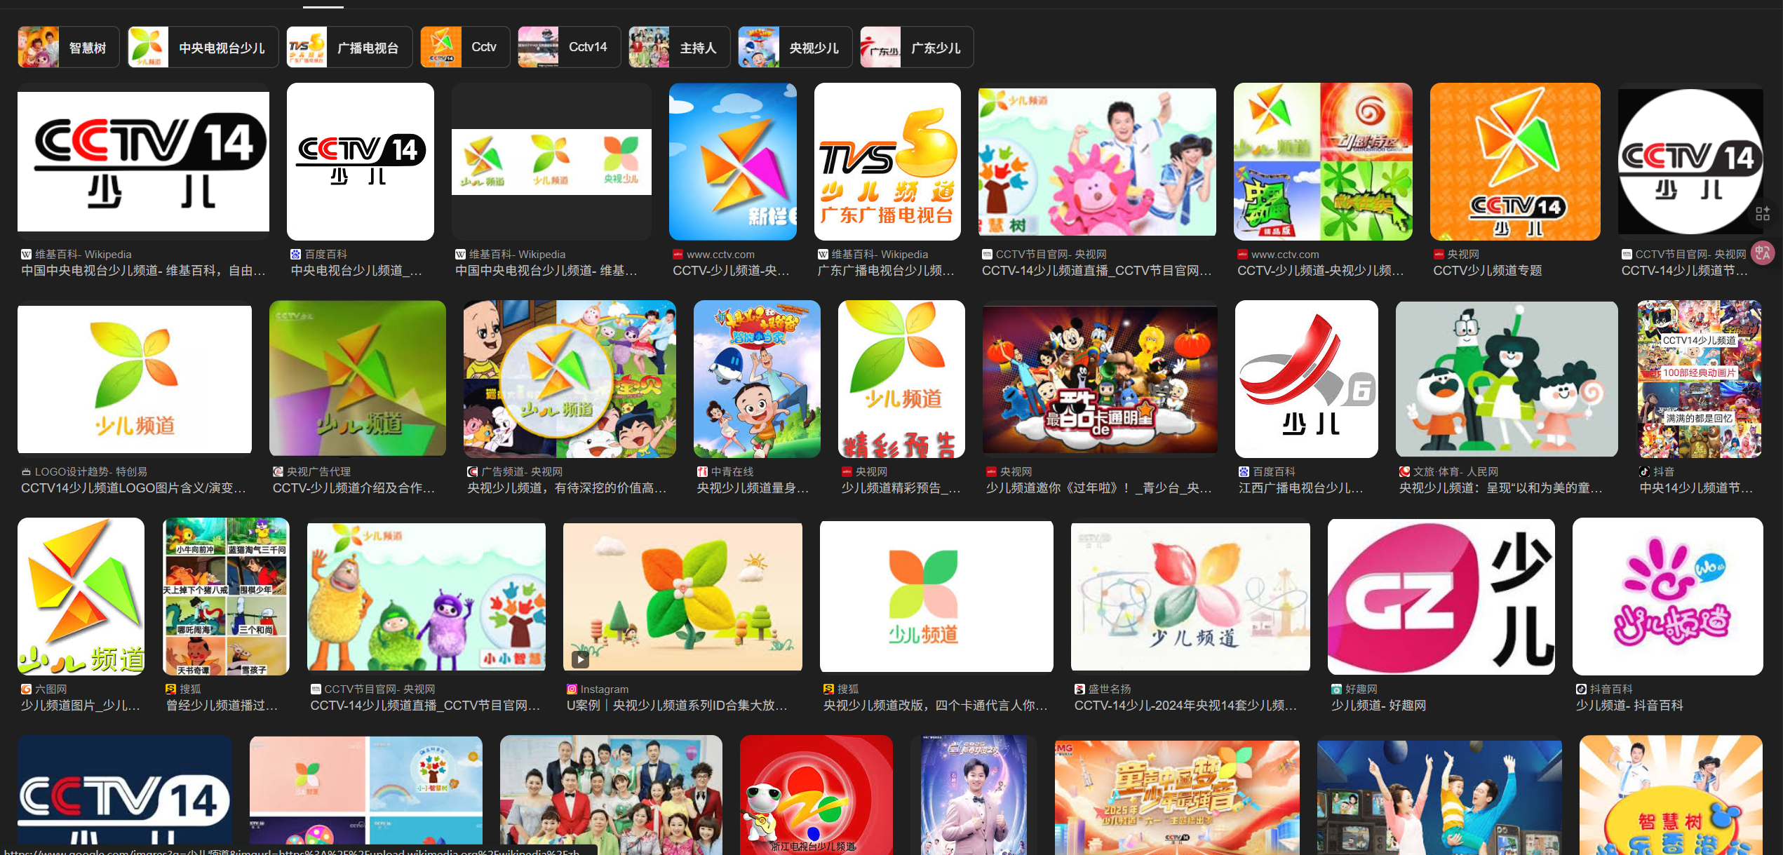Click the Wikipedia favicon under first result
The image size is (1783, 855).
(x=26, y=255)
